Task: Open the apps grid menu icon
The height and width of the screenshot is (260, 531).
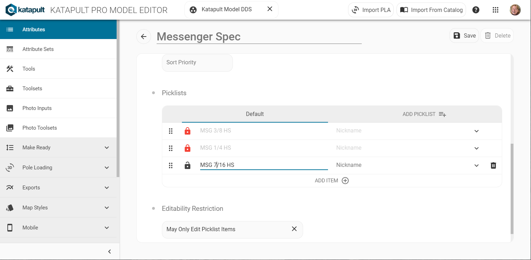Action: tap(496, 10)
